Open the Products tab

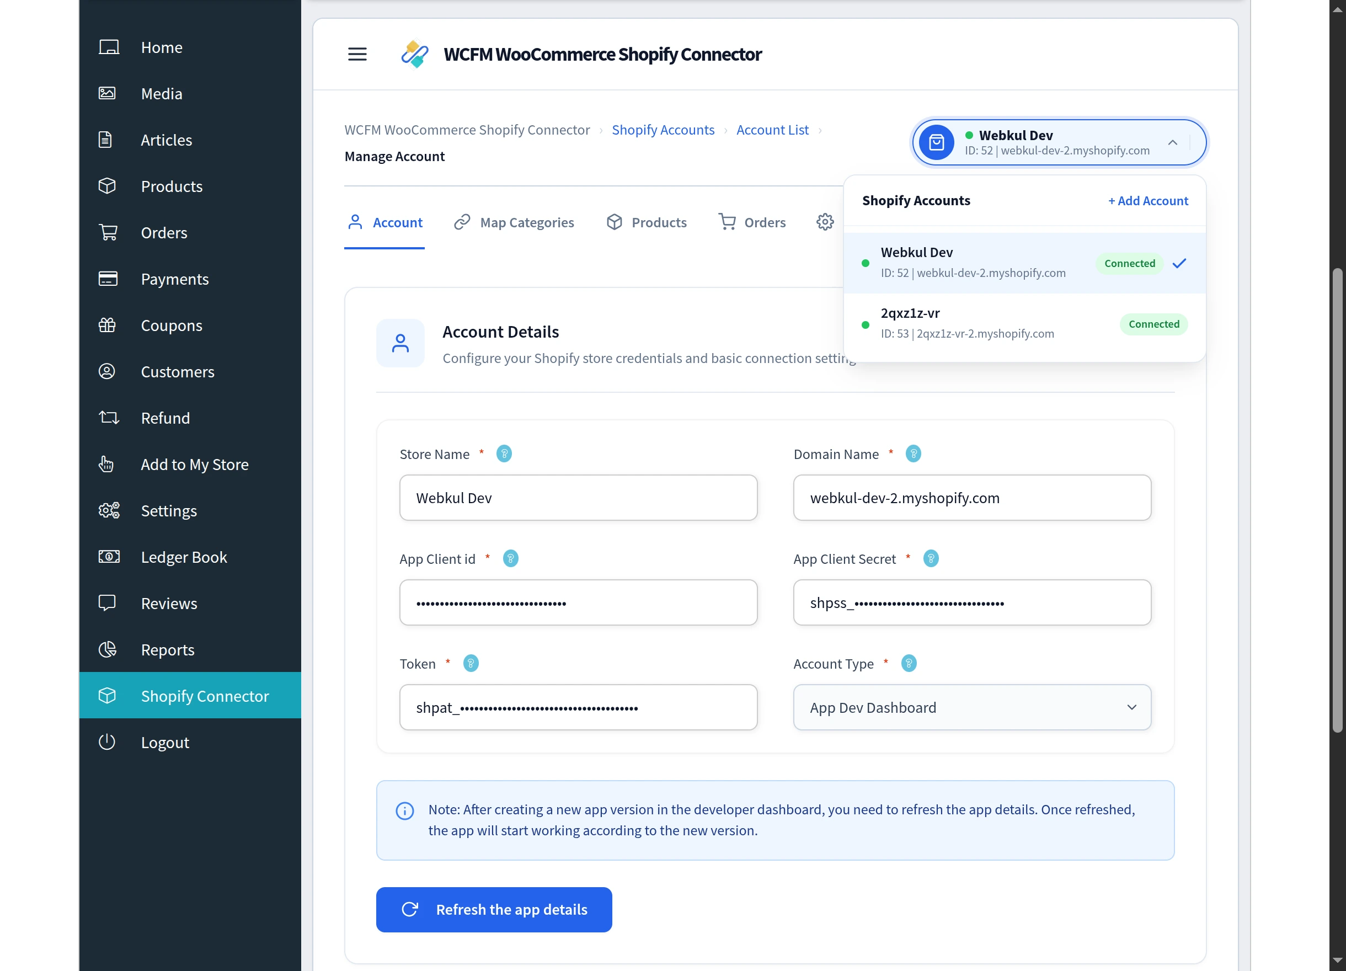tap(646, 222)
